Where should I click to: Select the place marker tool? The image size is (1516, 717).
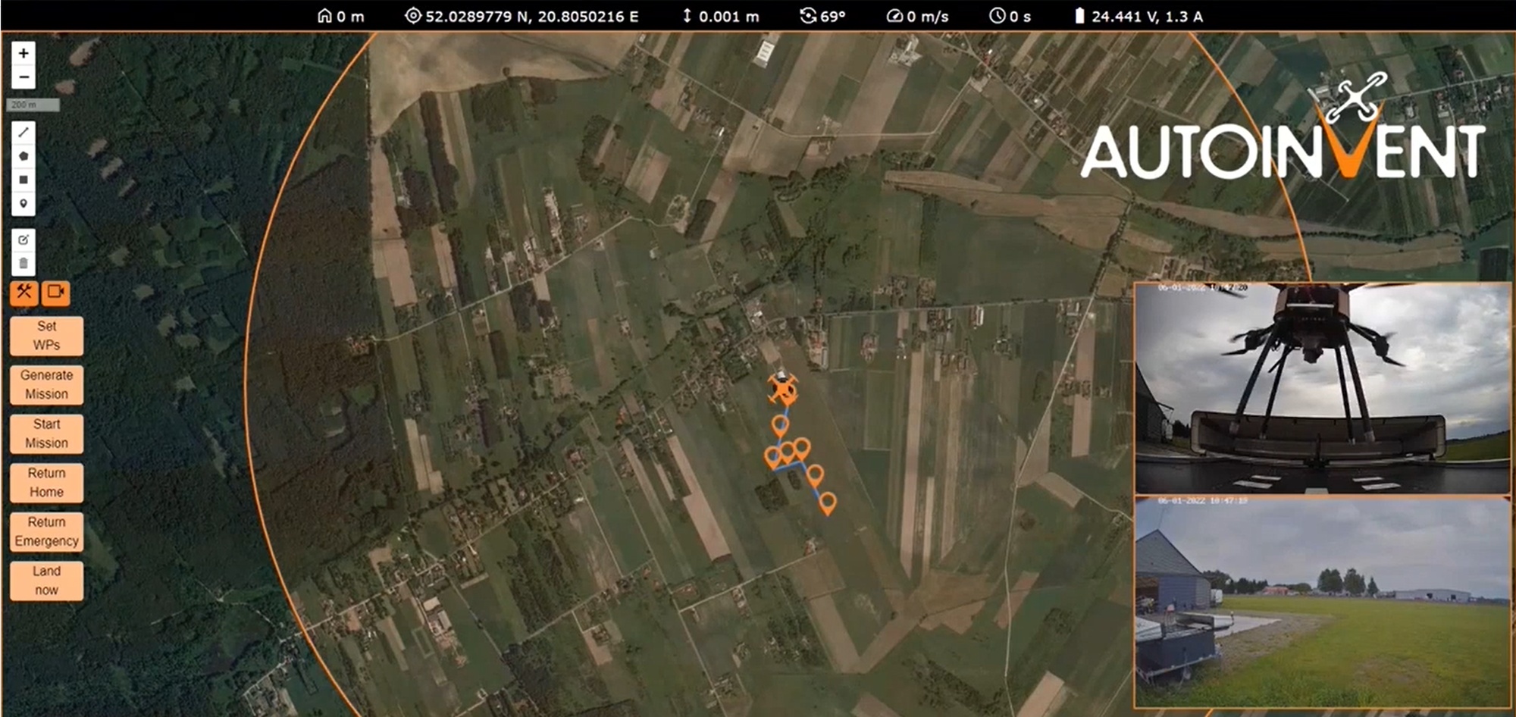click(23, 205)
